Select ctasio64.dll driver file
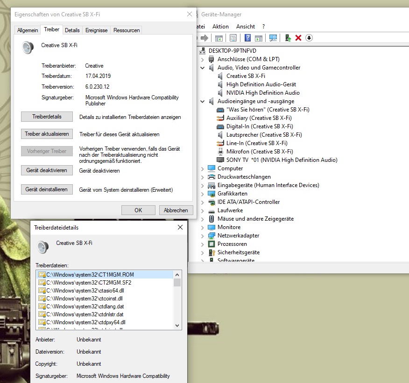The image size is (409, 383). (x=105, y=291)
